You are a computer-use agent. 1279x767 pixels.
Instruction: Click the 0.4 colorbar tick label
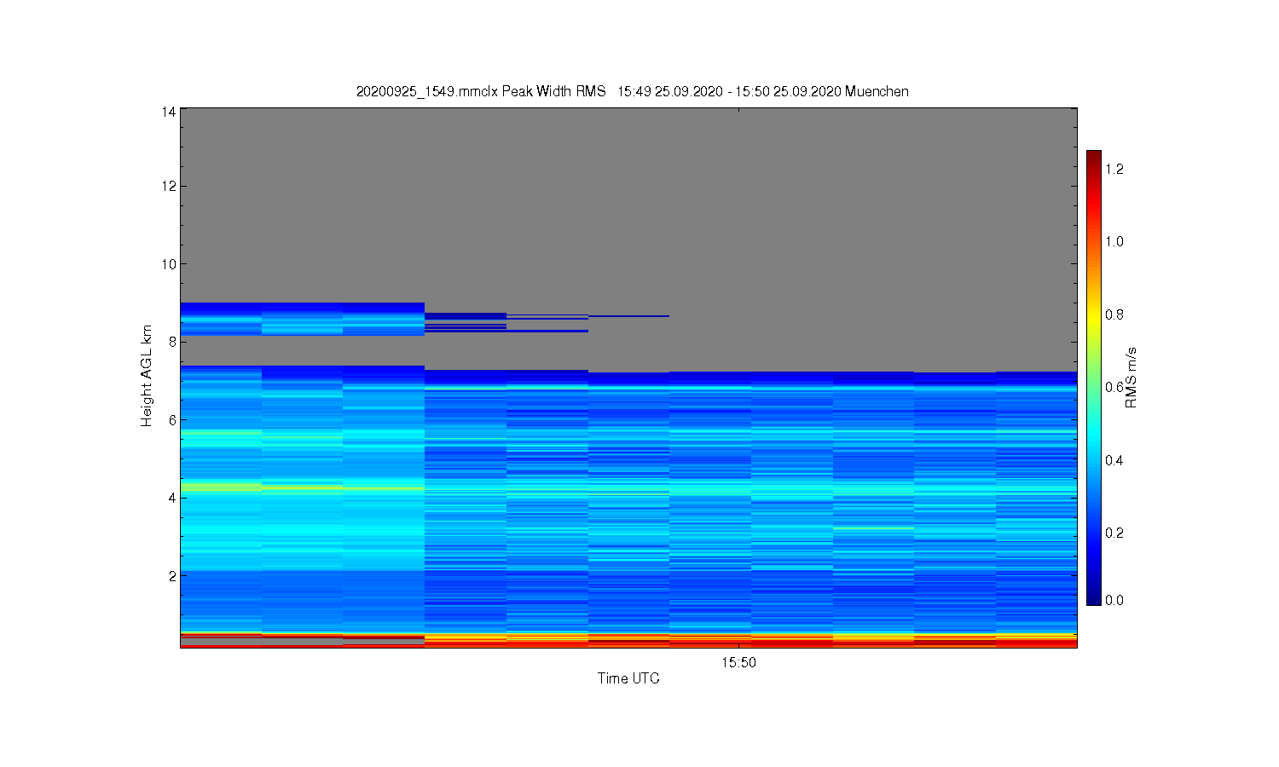point(1114,460)
